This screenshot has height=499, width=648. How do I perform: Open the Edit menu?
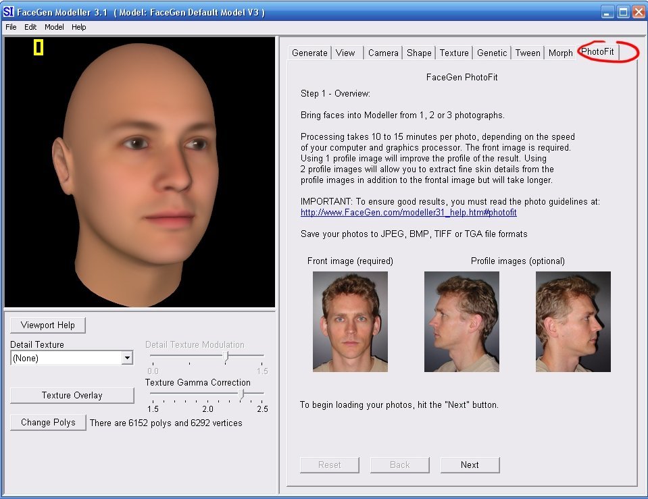pyautogui.click(x=30, y=27)
